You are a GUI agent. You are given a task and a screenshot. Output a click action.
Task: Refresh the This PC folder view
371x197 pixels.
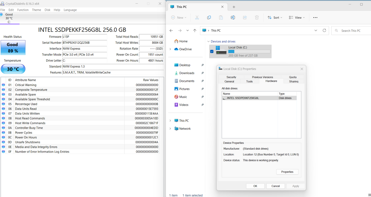point(324,30)
